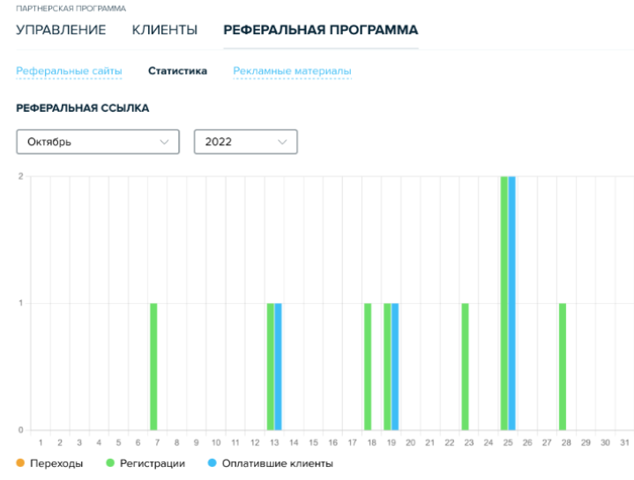
Task: Click the green bar on day 28
Action: [563, 366]
